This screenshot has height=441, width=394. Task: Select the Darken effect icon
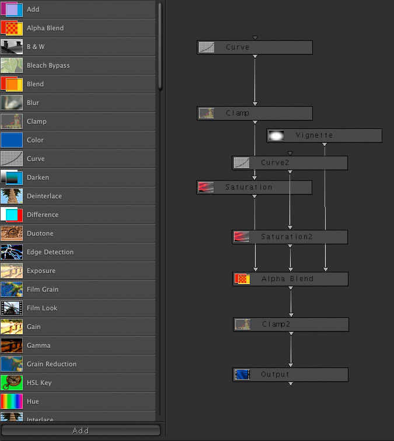[x=12, y=177]
